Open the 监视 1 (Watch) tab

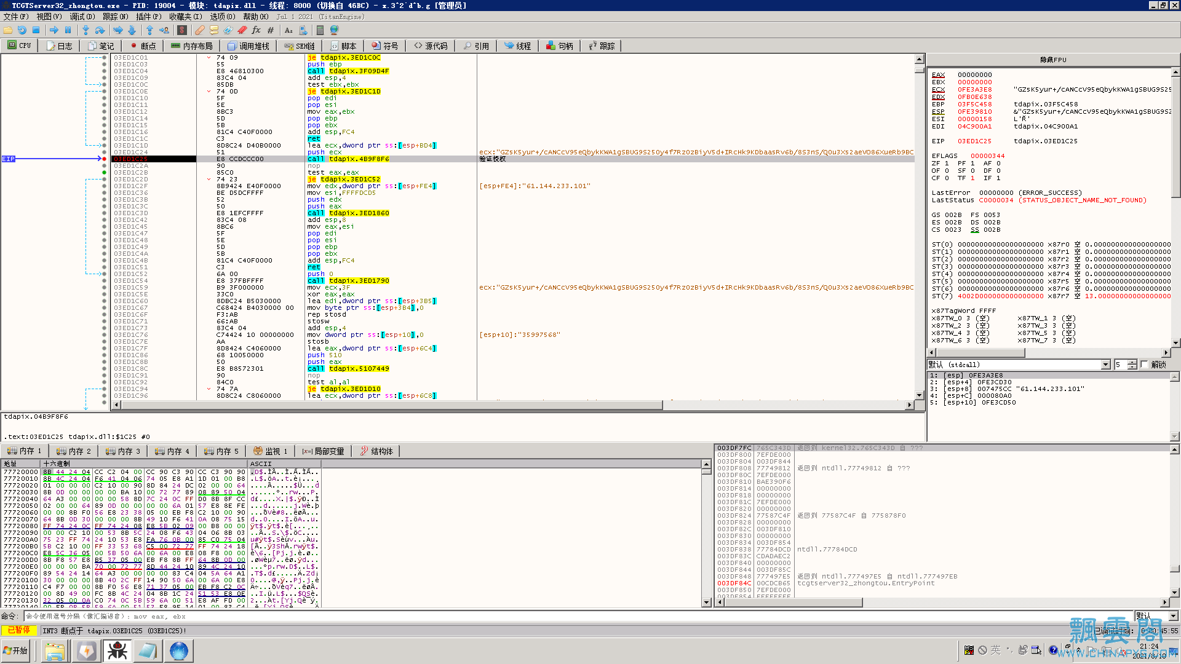point(271,451)
